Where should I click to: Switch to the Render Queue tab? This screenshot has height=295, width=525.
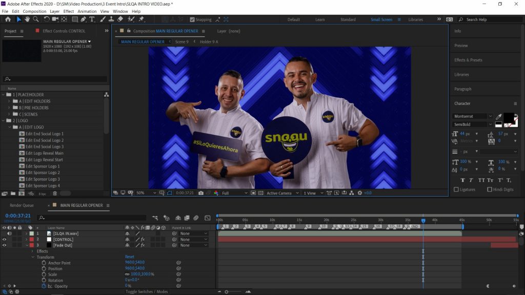click(x=22, y=205)
